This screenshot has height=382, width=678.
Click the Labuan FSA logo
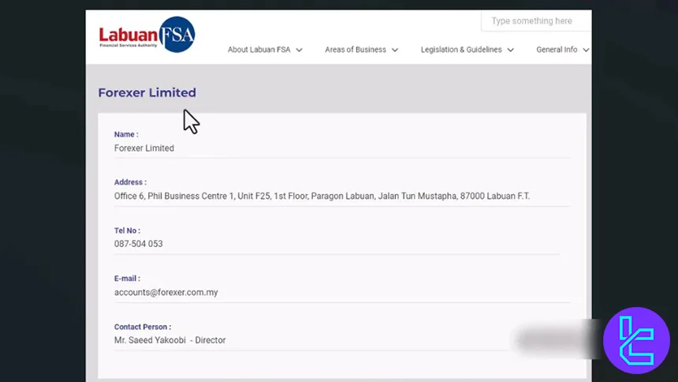[x=147, y=35]
